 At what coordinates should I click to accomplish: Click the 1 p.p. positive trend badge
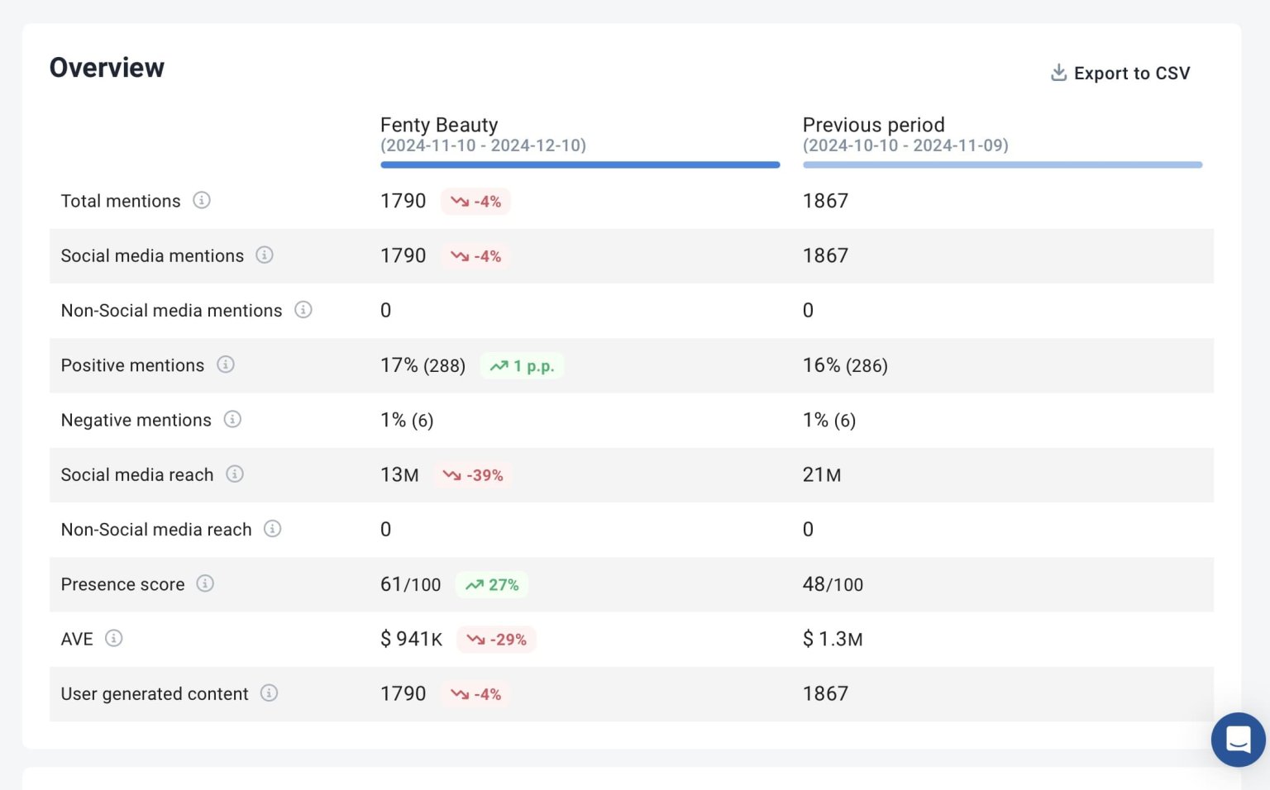(523, 365)
